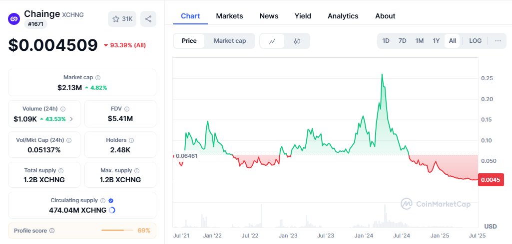Click the Chainge purple logo icon
Viewport: 512px width, 244px height.
click(14, 19)
